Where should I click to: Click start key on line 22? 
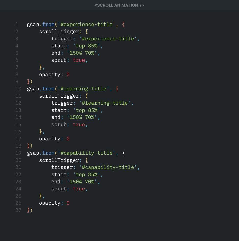tap(59, 175)
